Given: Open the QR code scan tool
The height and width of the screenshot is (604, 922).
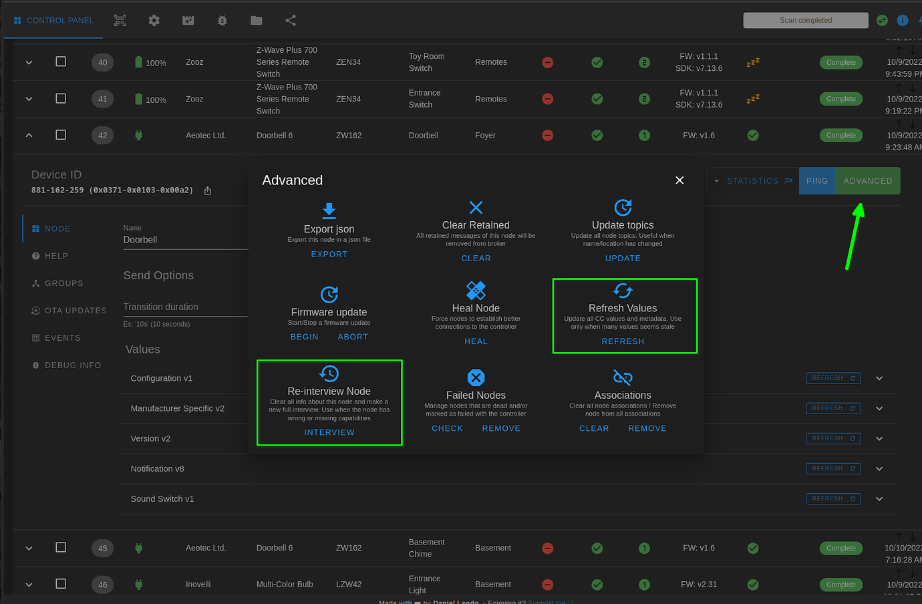Looking at the screenshot, I should (x=120, y=20).
